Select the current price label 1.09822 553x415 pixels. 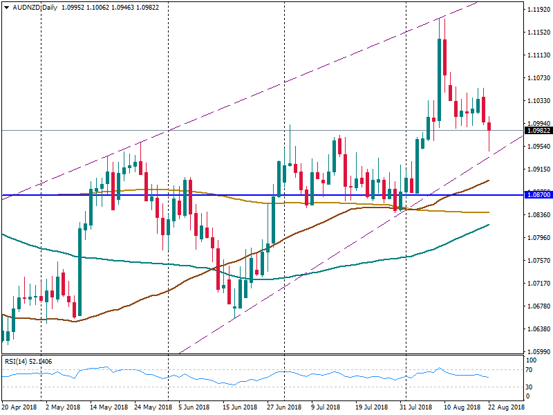(538, 131)
